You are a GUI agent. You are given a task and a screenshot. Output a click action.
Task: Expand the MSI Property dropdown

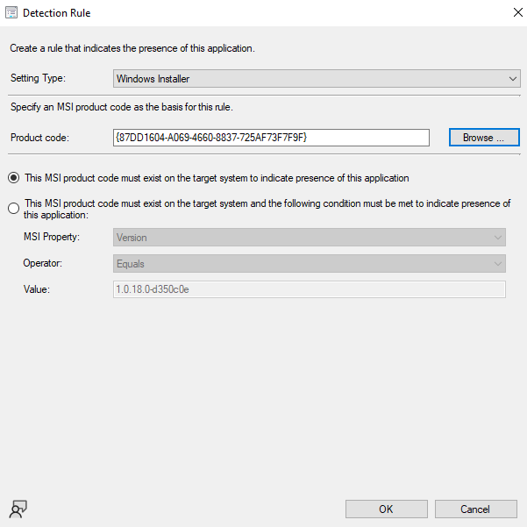(310, 238)
